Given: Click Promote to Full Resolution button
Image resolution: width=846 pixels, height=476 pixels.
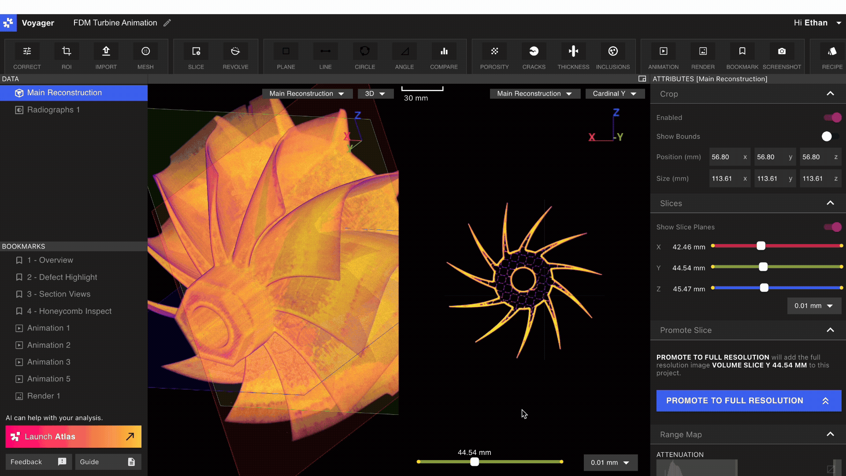Looking at the screenshot, I should pos(748,401).
